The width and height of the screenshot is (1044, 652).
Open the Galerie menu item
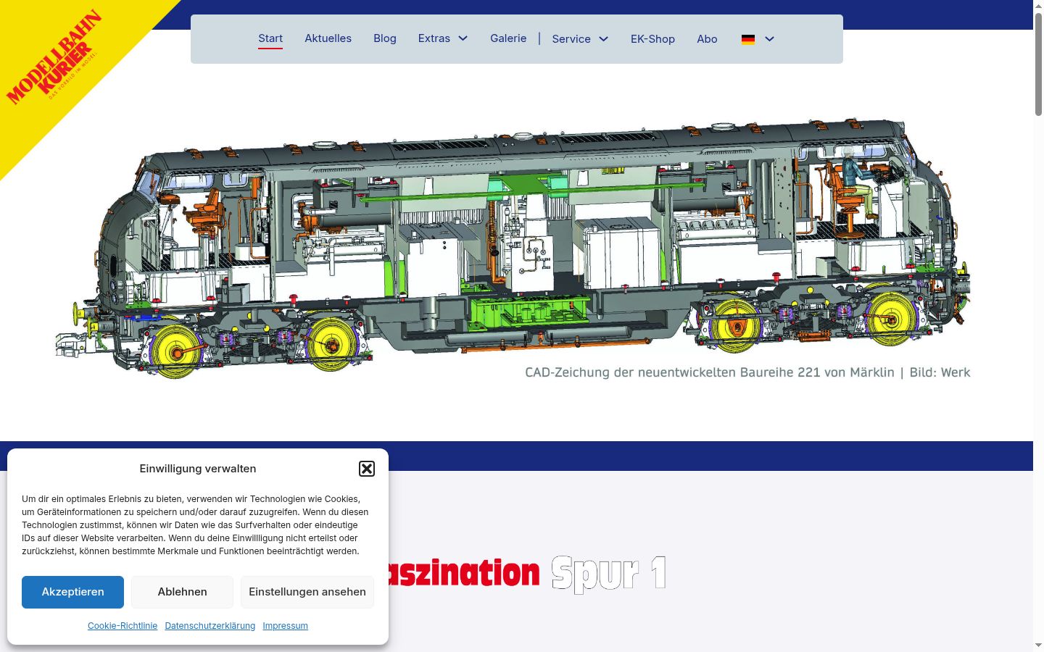coord(508,38)
